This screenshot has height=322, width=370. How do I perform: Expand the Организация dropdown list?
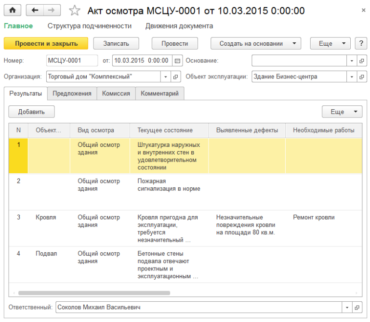pyautogui.click(x=166, y=77)
